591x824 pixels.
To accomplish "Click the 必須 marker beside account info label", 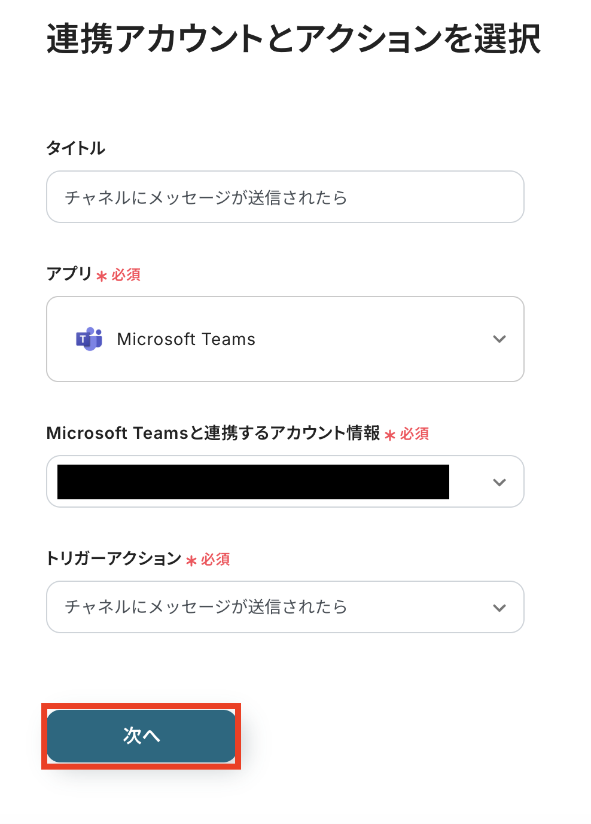I will [x=415, y=434].
